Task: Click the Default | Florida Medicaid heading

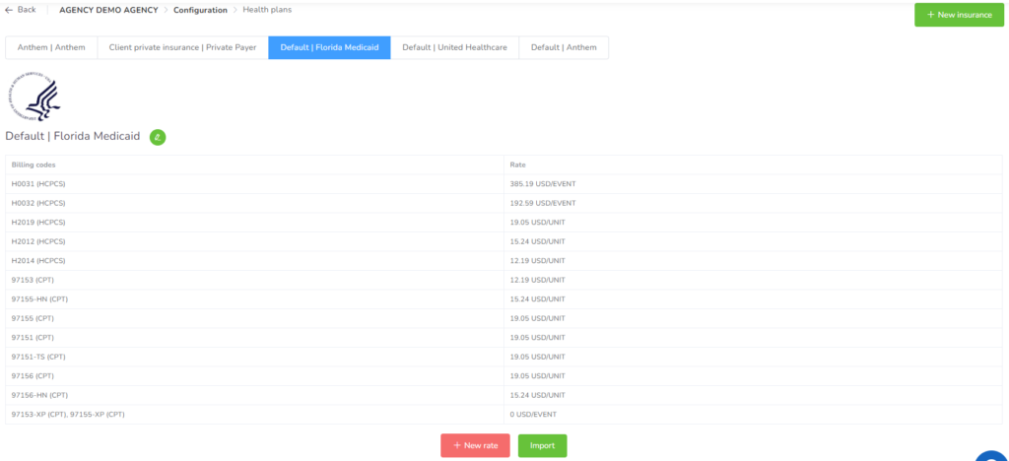Action: [73, 136]
